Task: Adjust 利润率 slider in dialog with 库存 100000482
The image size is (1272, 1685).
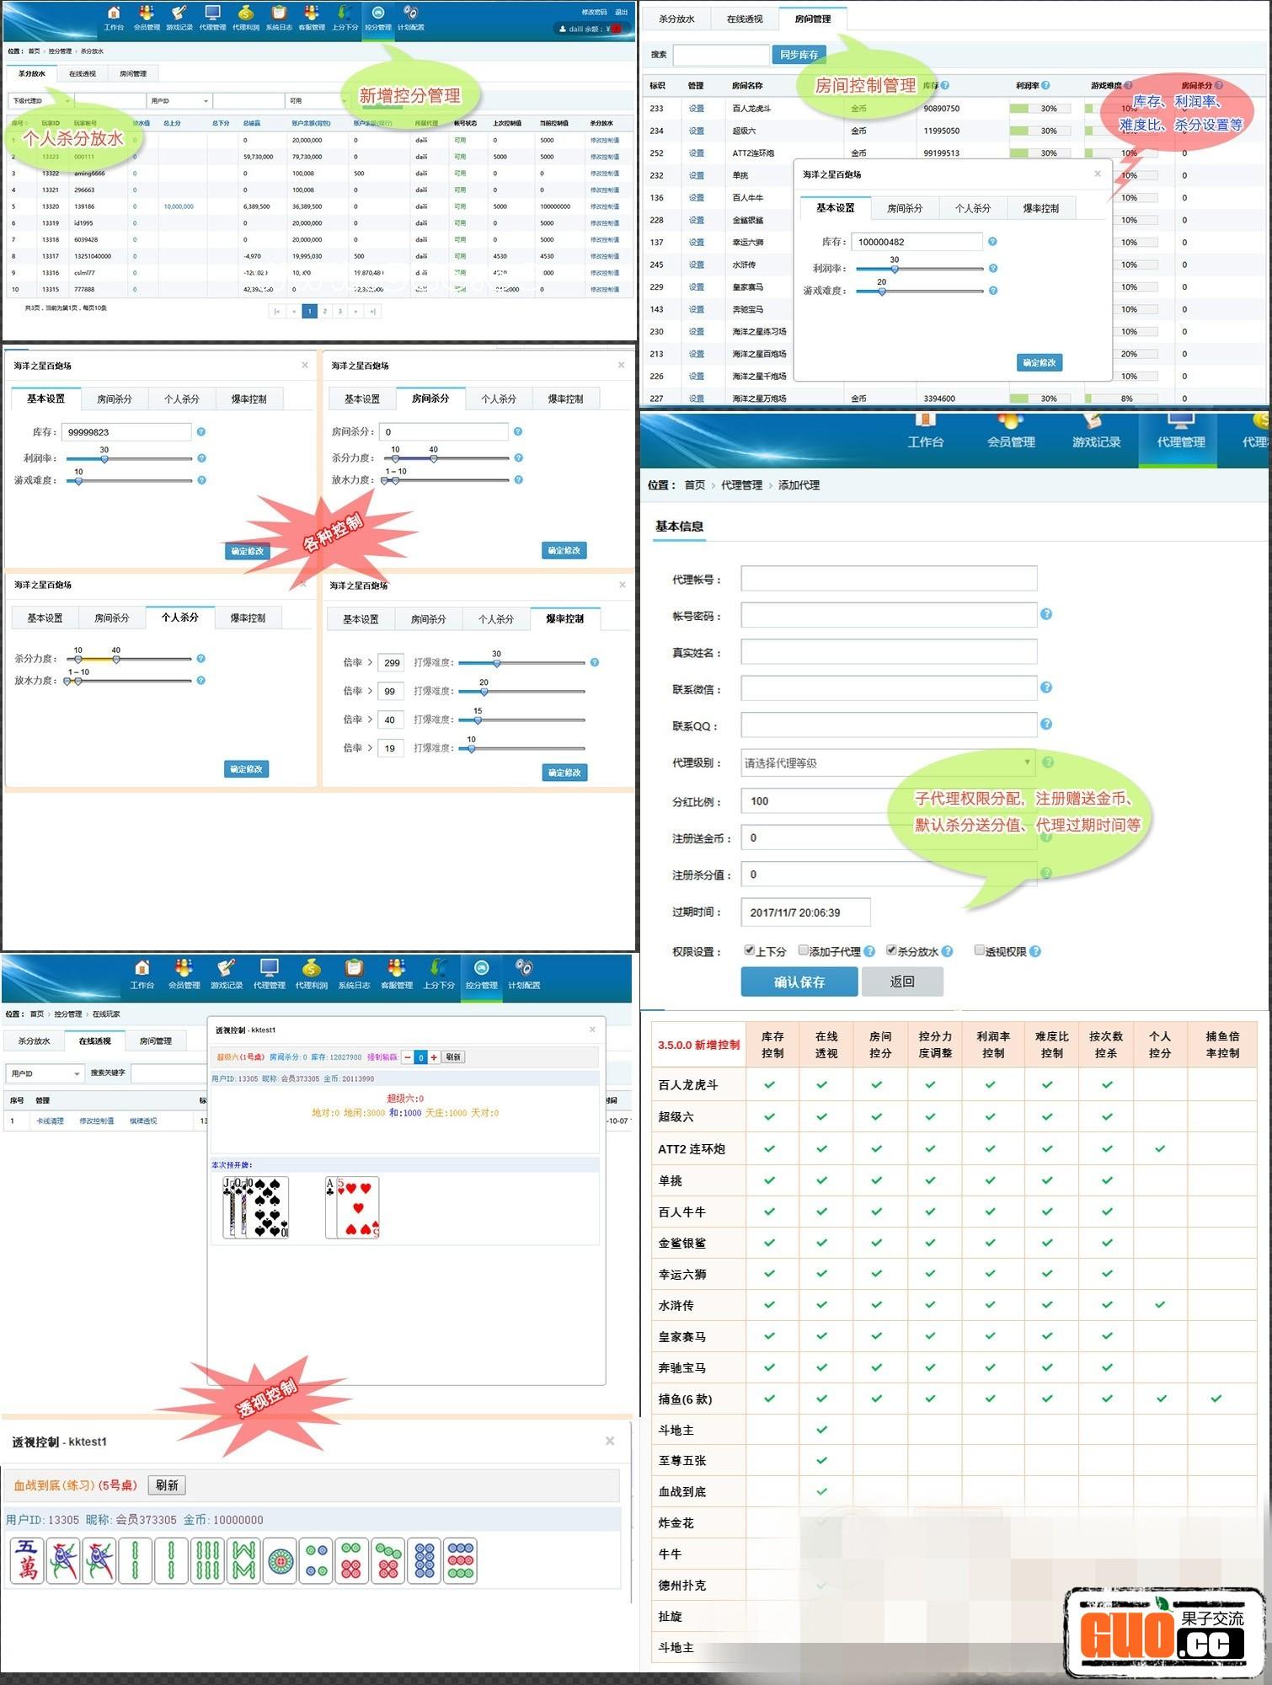Action: point(895,269)
